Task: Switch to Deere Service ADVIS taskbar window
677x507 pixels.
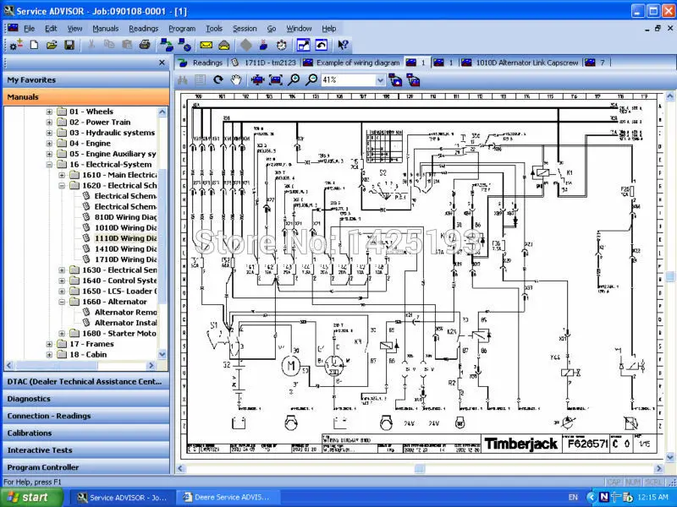Action: click(x=228, y=497)
